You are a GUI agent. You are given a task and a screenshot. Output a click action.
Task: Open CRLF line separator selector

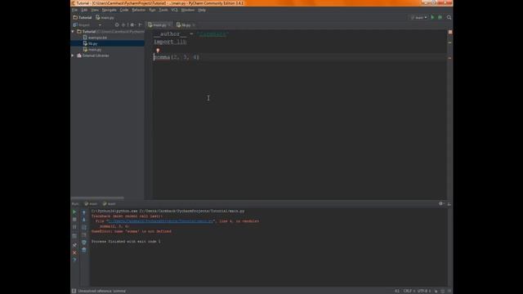(409, 291)
